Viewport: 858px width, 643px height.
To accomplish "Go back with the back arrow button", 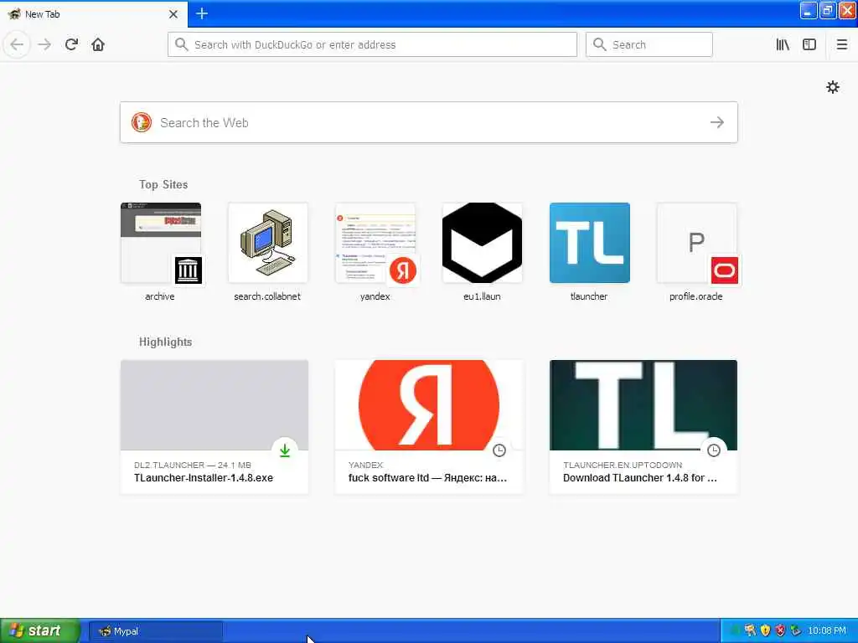I will coord(17,44).
